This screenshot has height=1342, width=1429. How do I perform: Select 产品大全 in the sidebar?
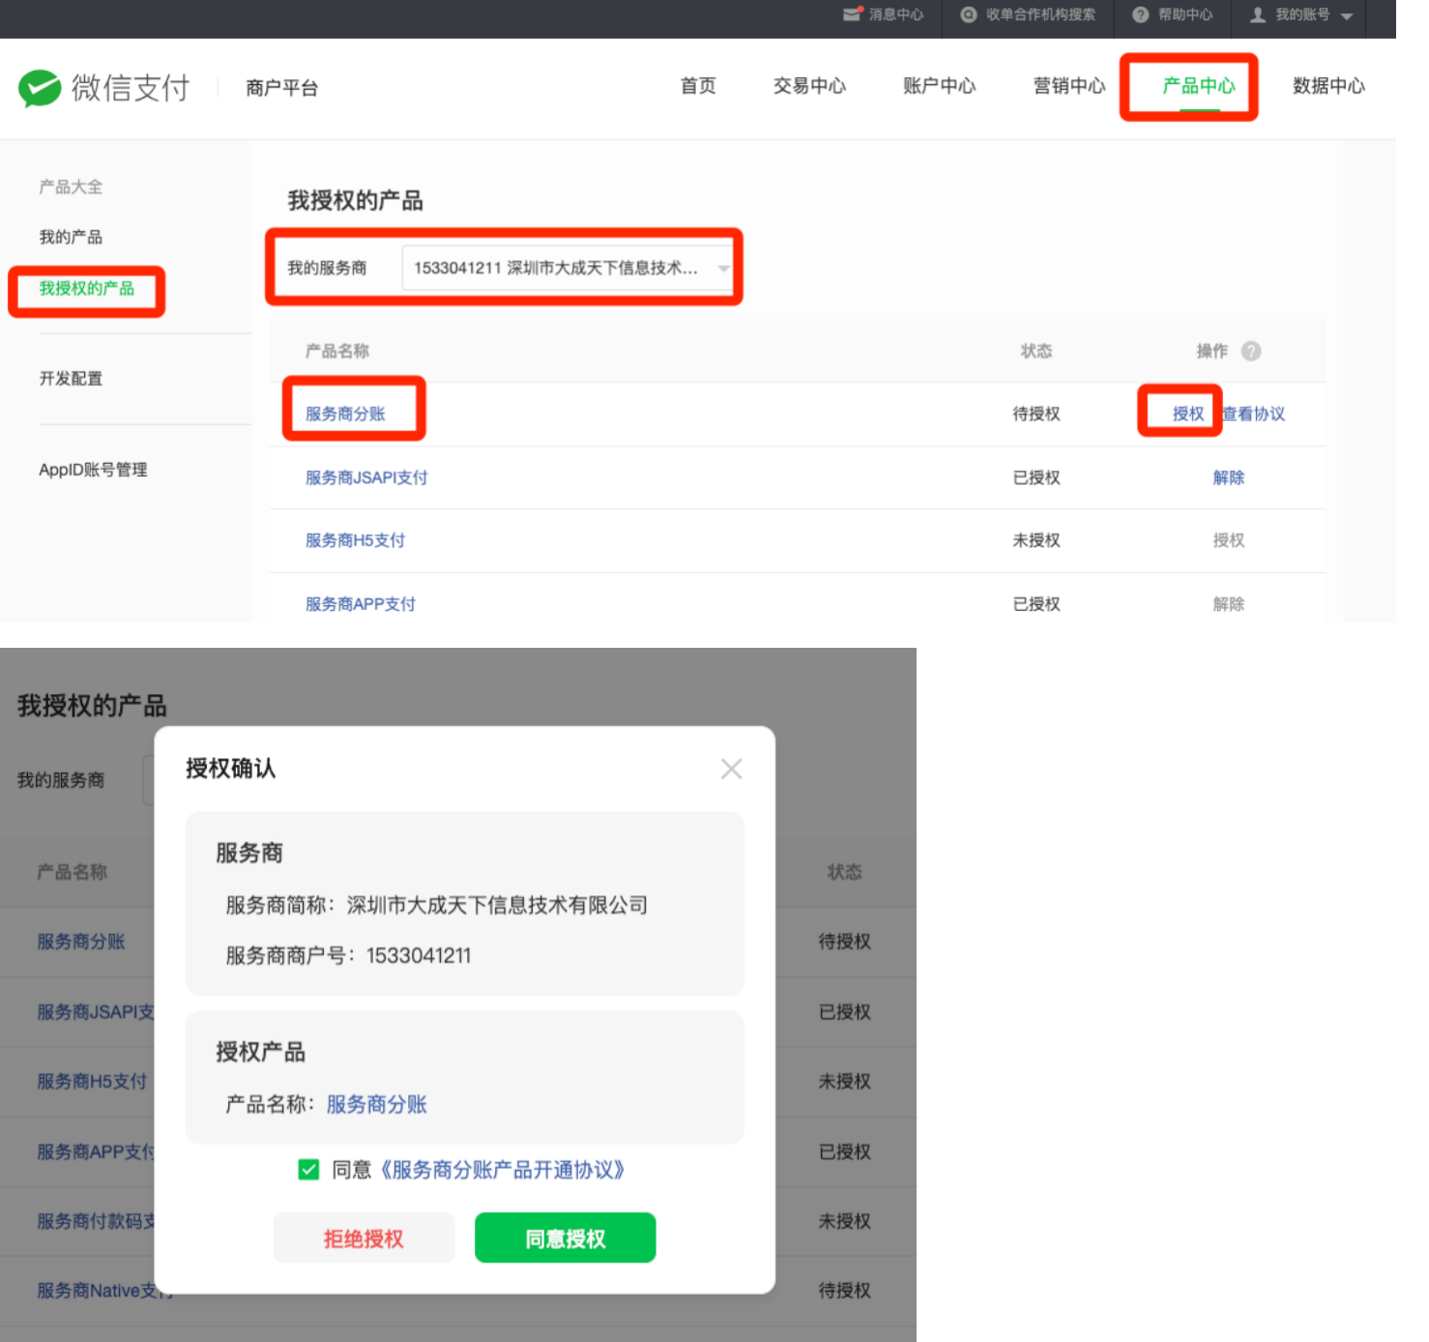point(71,187)
